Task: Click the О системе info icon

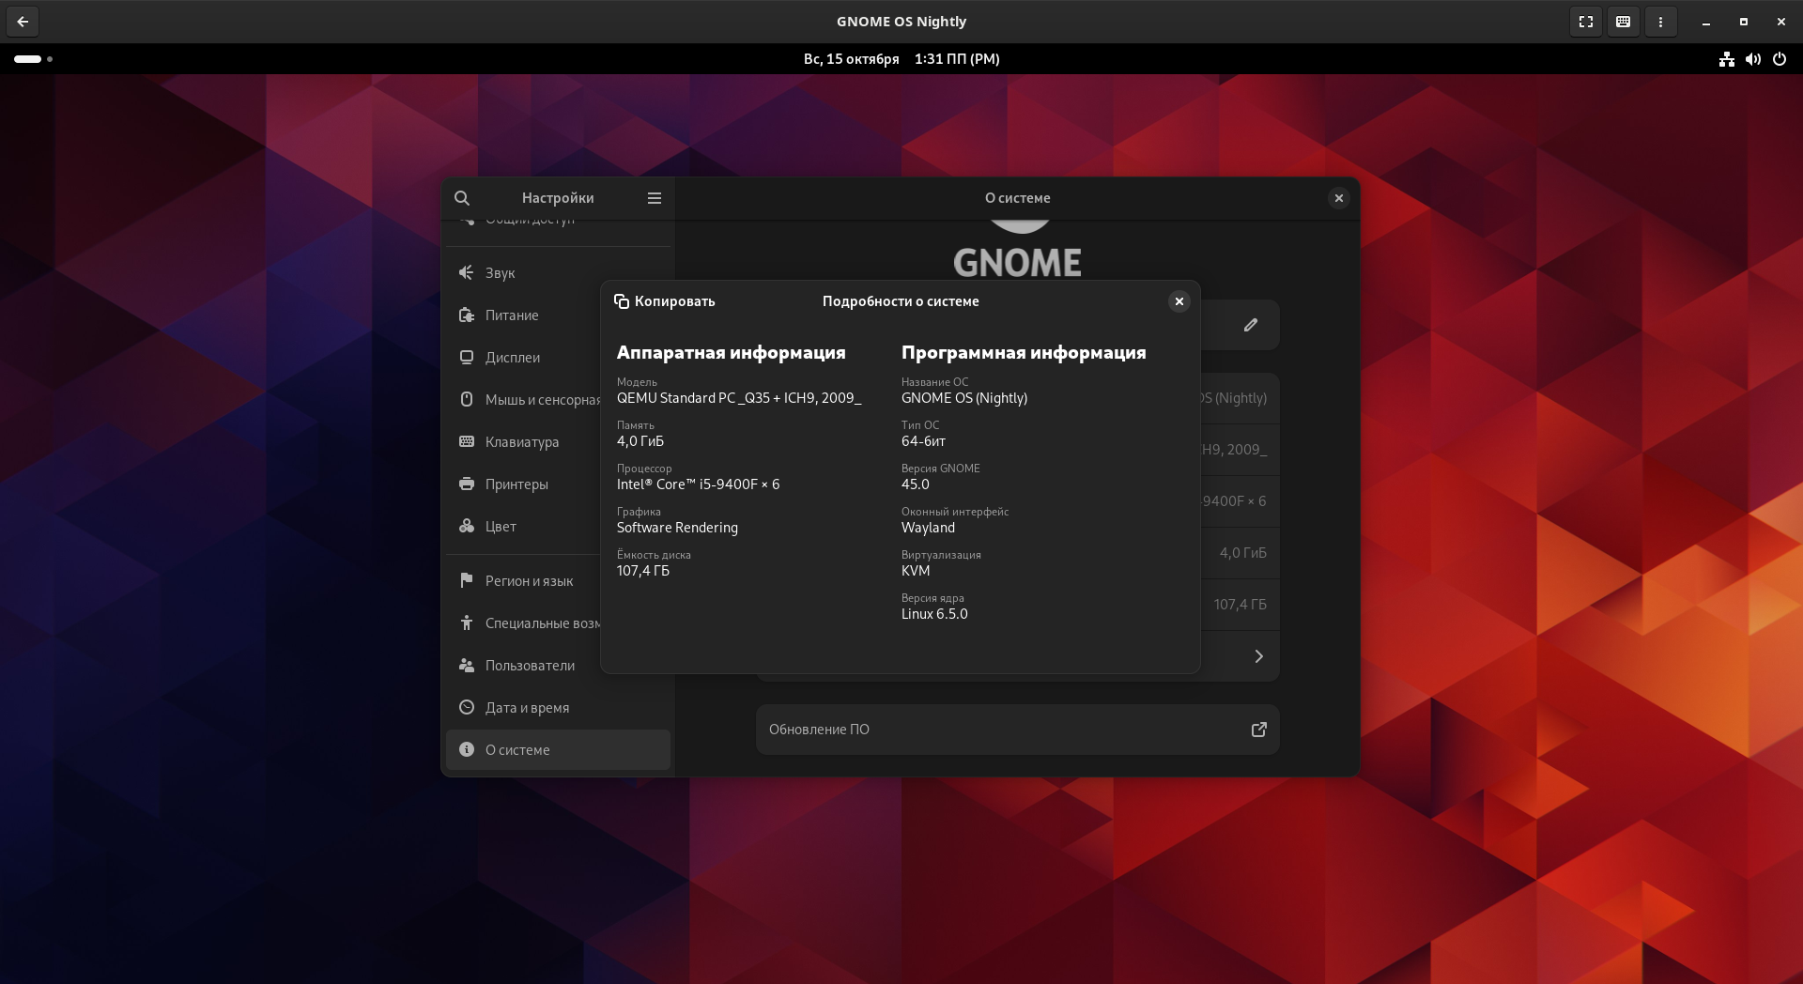Action: 467,749
